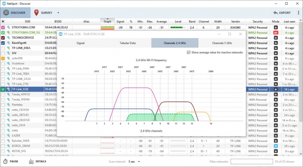Click the g mode badge for KOROL_SMAK
This screenshot has height=167, width=303.
(276, 146)
